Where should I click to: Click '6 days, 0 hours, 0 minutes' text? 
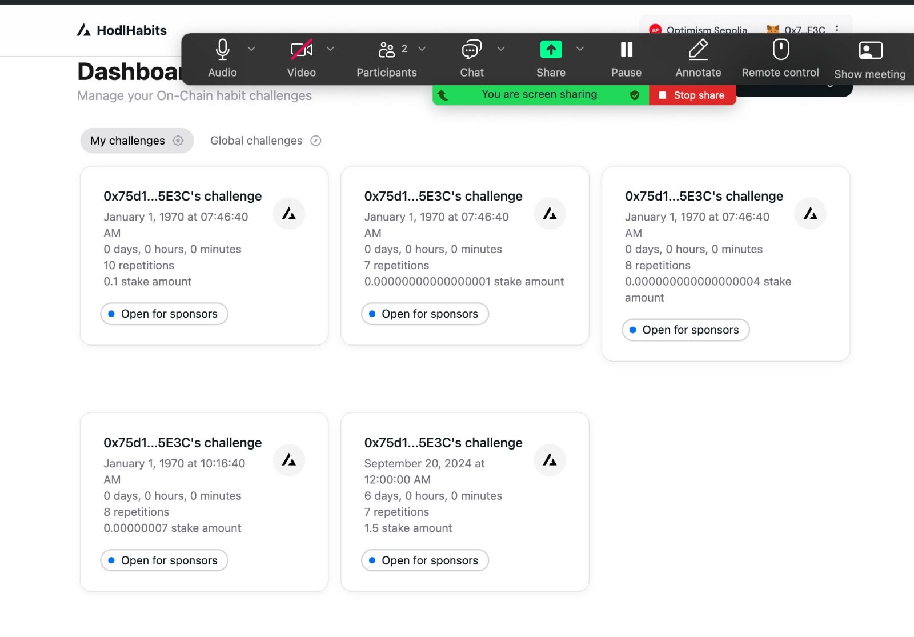click(x=433, y=496)
